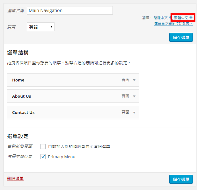The height and width of the screenshot is (190, 197).
Task: Open the 在語言之間同步功能表 link
Action: point(173,24)
